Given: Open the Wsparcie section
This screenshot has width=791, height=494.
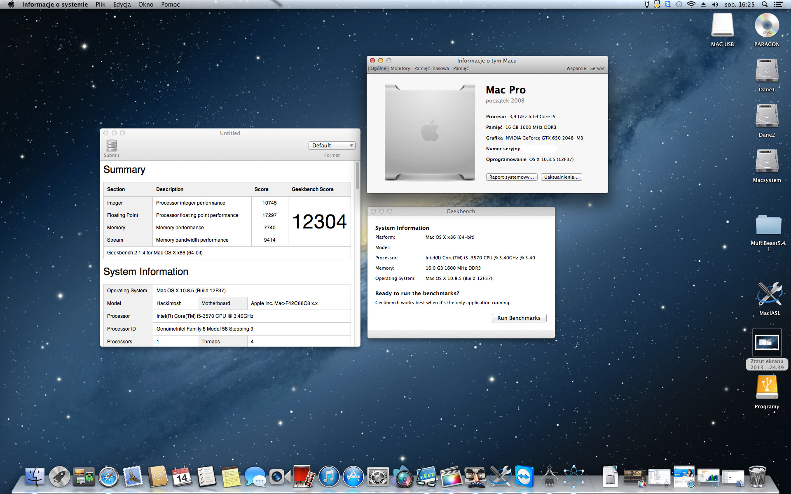Looking at the screenshot, I should click(576, 68).
